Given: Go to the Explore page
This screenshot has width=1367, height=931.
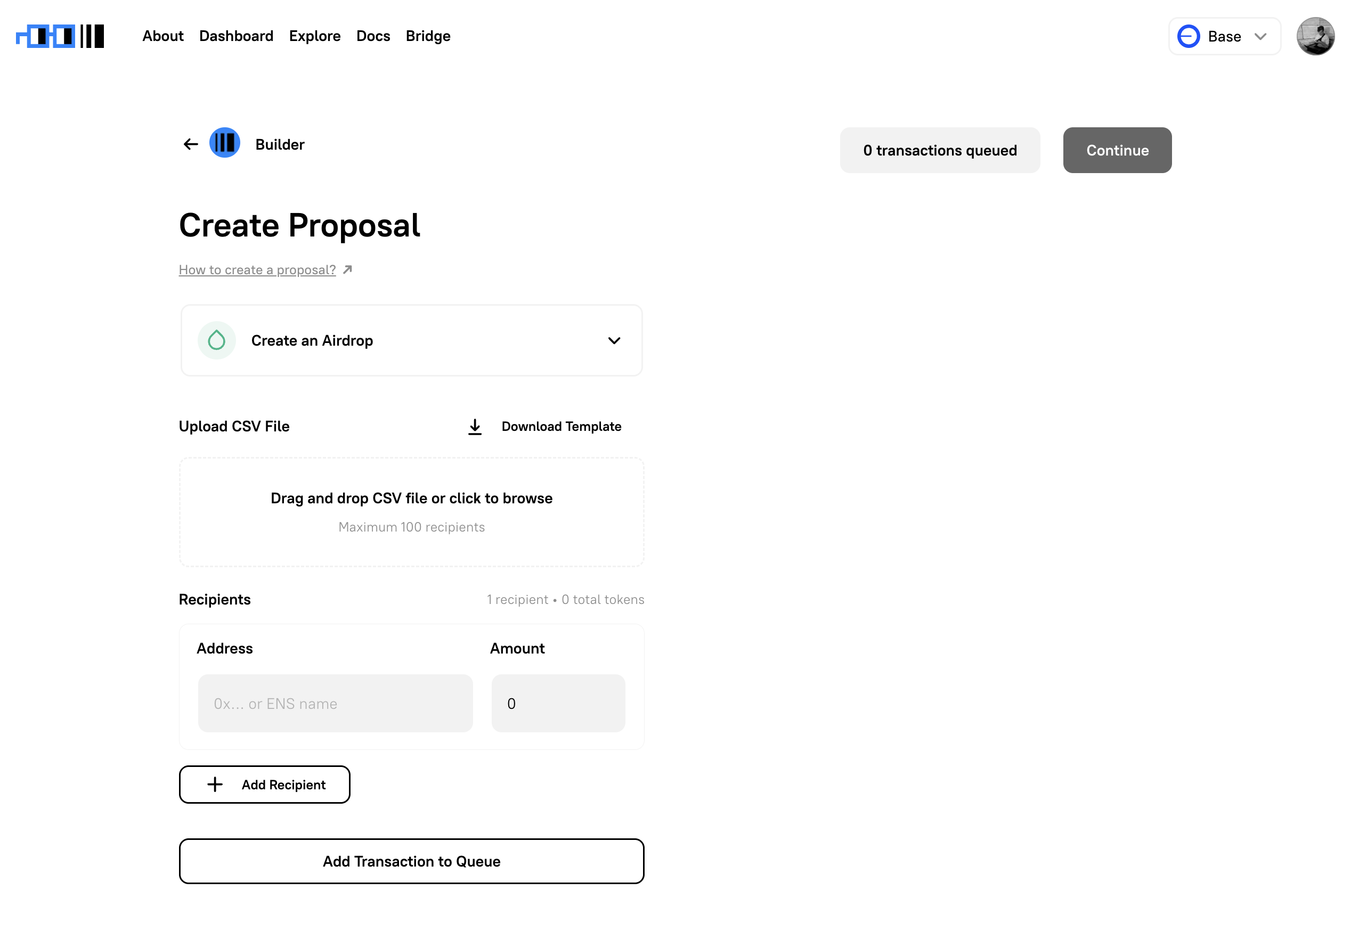Looking at the screenshot, I should tap(315, 36).
